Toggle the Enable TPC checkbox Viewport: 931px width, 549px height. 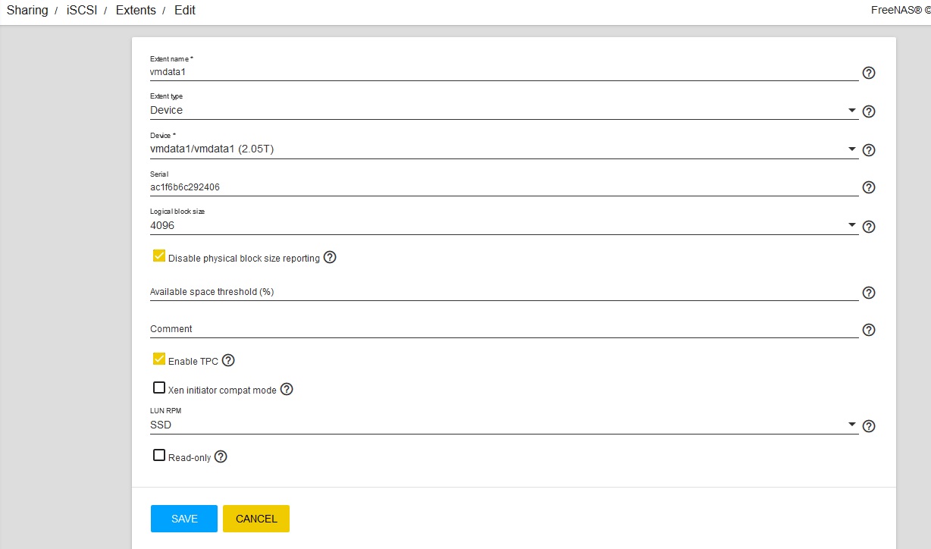(159, 359)
